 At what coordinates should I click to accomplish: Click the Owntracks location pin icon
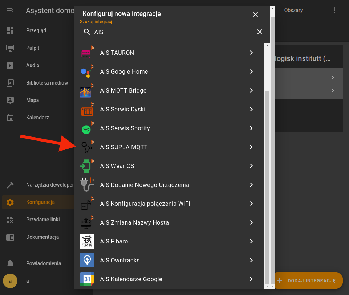point(87,260)
